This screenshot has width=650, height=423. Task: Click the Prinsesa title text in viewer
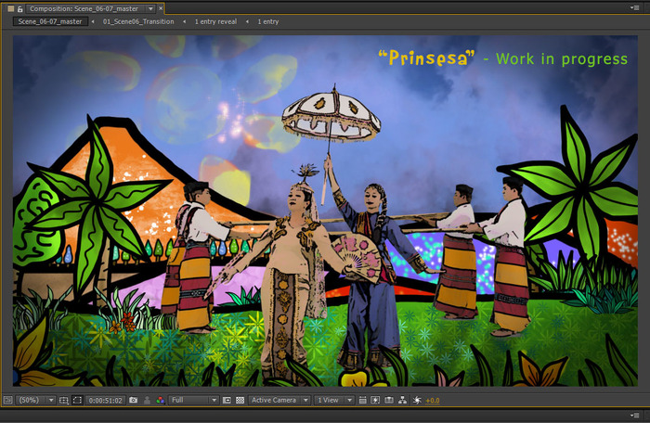pyautogui.click(x=426, y=58)
